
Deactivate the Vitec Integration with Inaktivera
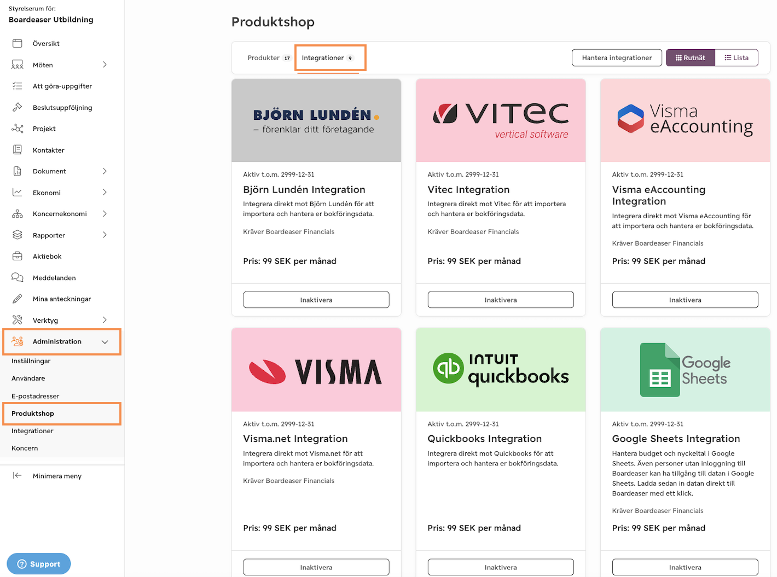[500, 300]
